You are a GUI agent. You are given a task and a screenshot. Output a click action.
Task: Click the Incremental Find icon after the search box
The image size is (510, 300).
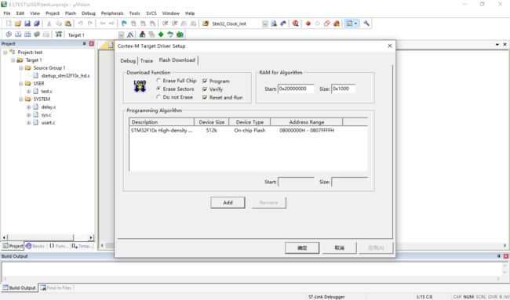(283, 23)
